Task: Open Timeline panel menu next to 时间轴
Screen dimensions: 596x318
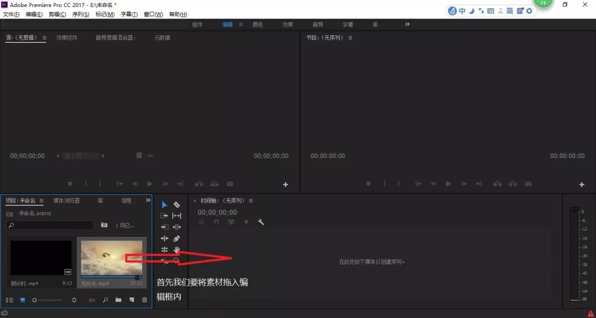Action: tap(251, 200)
